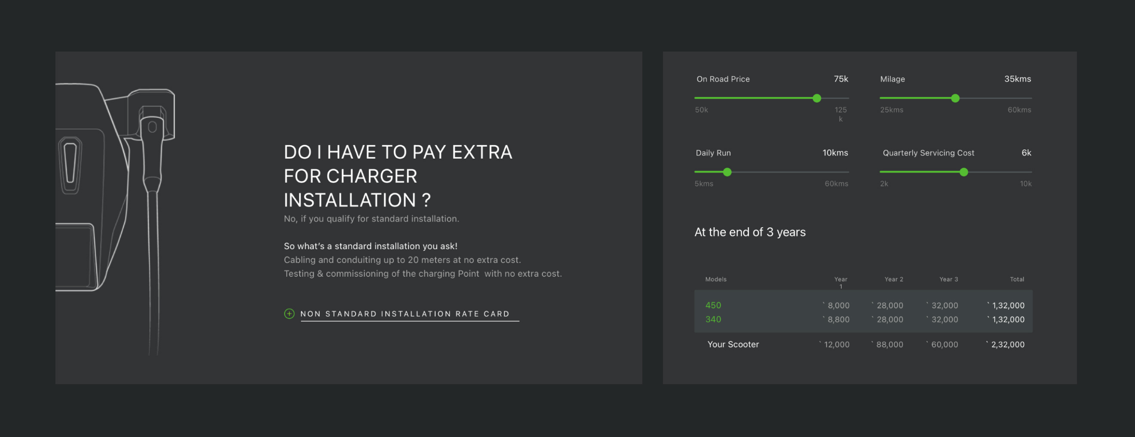Click the 50k minimum price label
This screenshot has height=437, width=1135.
pos(701,110)
